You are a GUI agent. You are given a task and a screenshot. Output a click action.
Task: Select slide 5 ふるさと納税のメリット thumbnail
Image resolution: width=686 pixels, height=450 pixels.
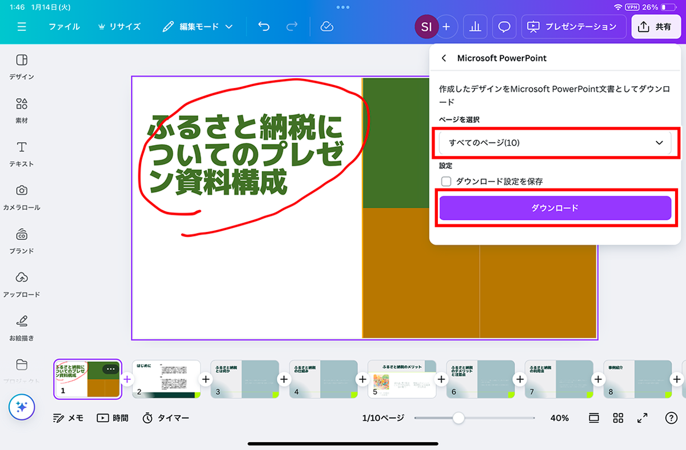pyautogui.click(x=402, y=379)
